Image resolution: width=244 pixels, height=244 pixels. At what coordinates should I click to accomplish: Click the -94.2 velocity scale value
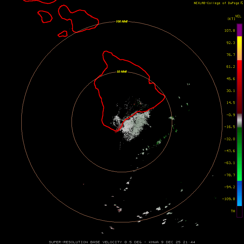[x=230, y=187]
